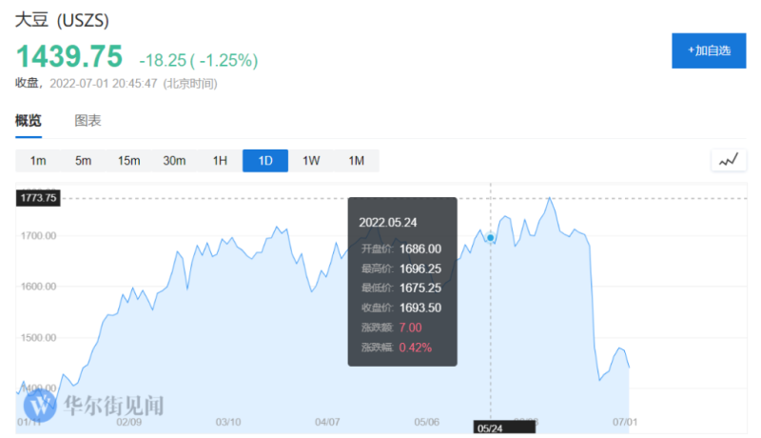Select the 5m interval
761x438 pixels.
pyautogui.click(x=84, y=161)
